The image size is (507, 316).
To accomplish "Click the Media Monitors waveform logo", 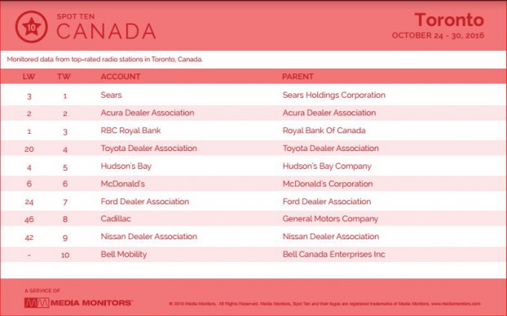I will [x=37, y=303].
